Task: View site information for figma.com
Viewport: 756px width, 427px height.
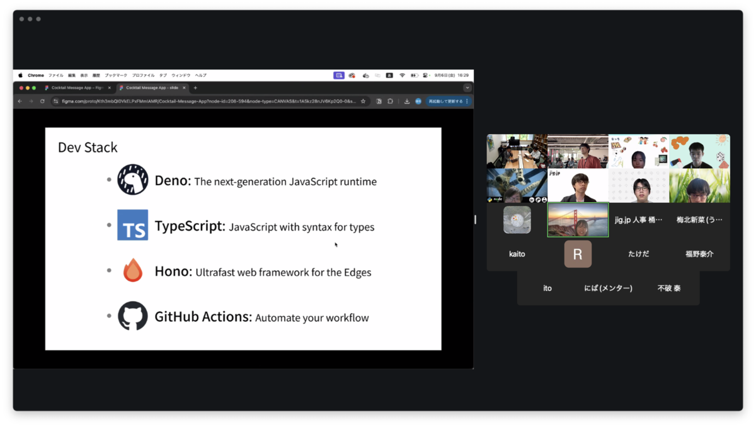Action: 56,101
